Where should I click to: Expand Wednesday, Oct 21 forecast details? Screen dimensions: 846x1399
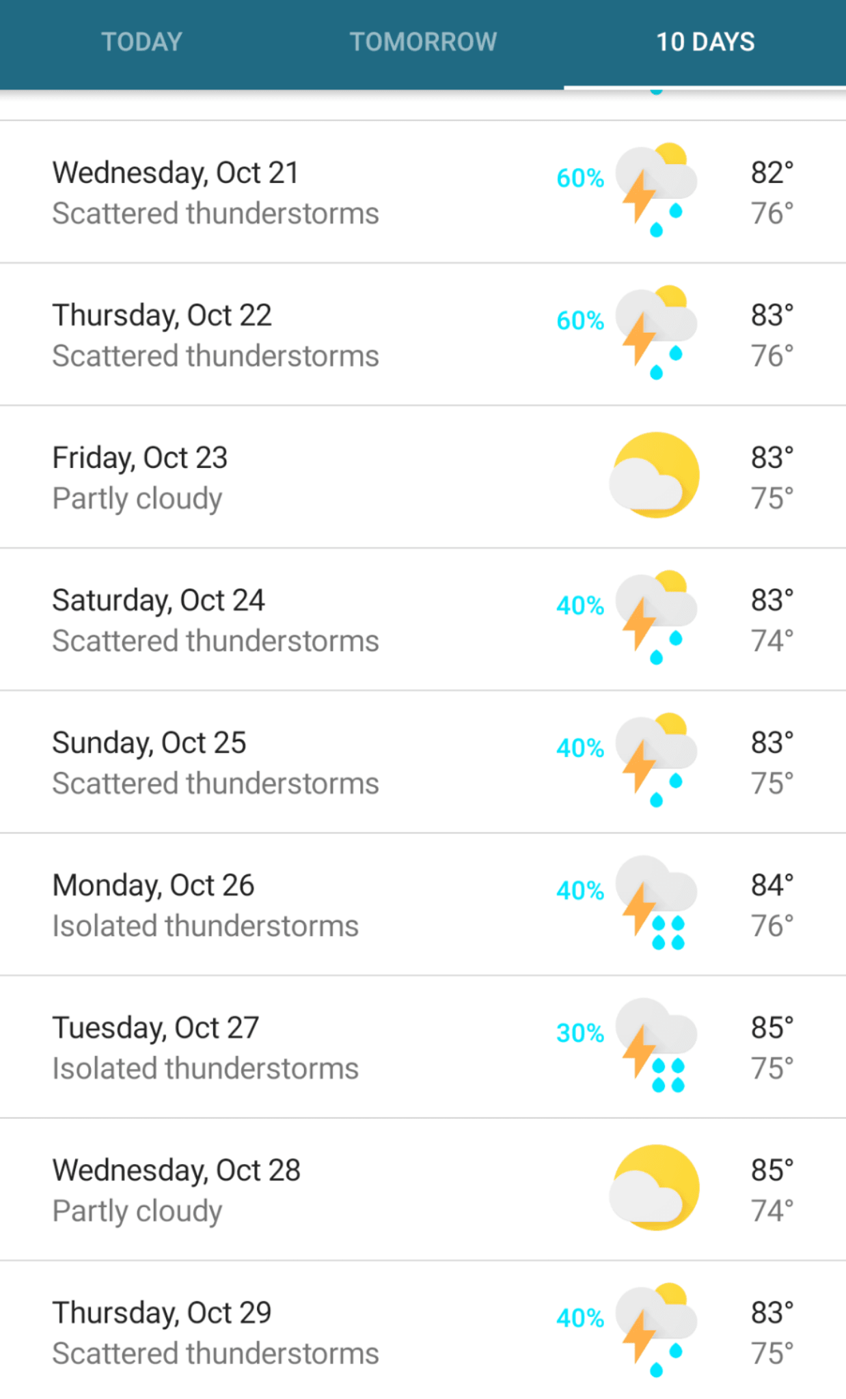(x=273, y=193)
